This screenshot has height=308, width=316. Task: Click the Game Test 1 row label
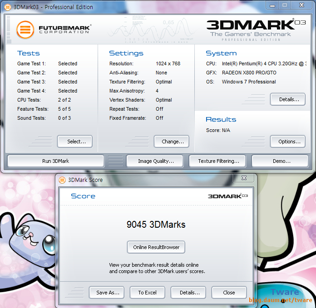(31, 64)
